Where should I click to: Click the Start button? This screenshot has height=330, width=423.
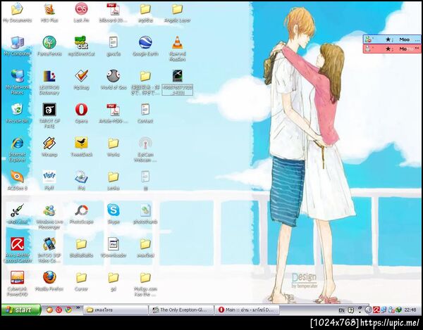21,310
